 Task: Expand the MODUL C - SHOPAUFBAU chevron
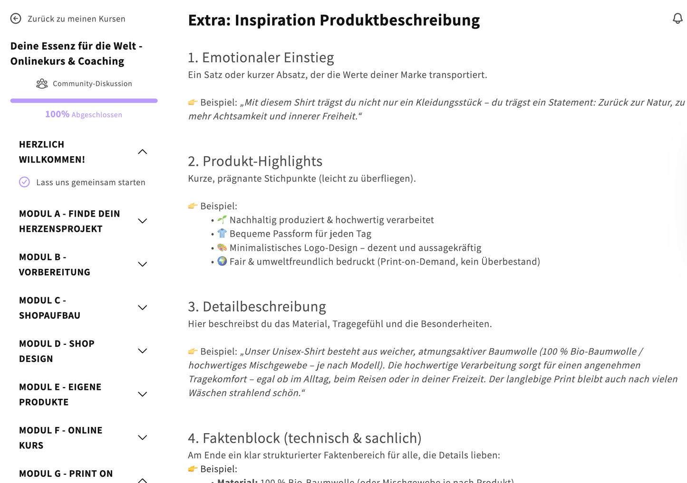pyautogui.click(x=142, y=308)
